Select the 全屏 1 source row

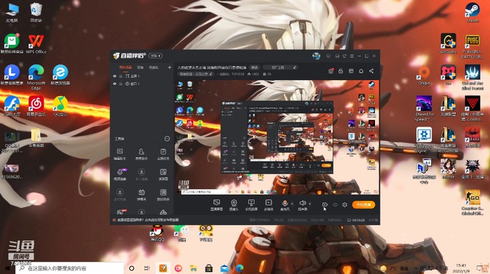click(x=142, y=76)
